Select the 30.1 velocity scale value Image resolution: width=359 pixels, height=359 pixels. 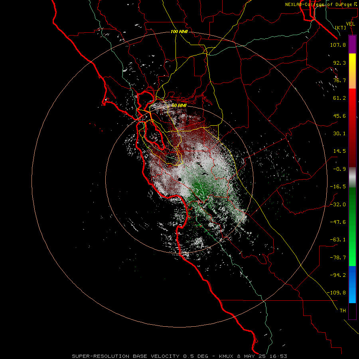(339, 134)
